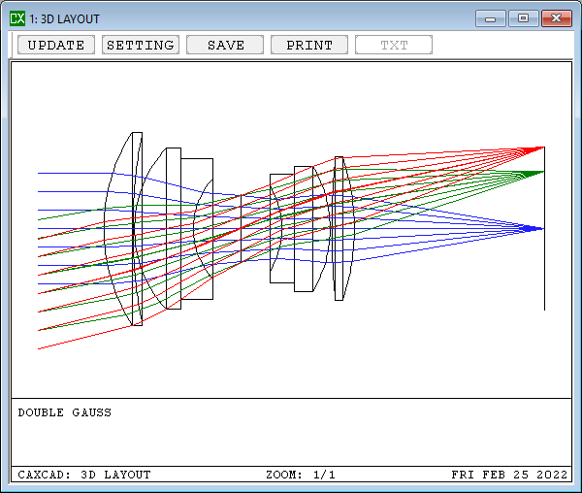Click the CAXCAD: 3D LAYOUT footer label
Screen dimensions: 582x493
point(84,475)
